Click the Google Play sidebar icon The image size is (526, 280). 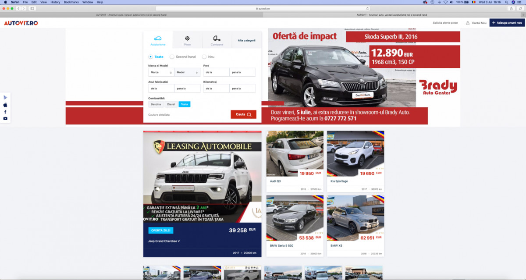point(5,97)
